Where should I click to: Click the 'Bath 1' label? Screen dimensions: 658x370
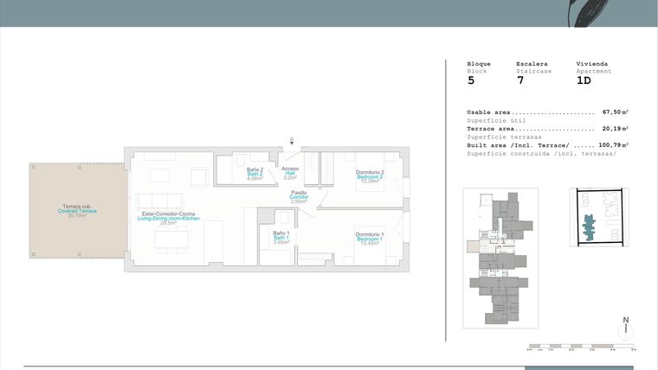pos(281,238)
